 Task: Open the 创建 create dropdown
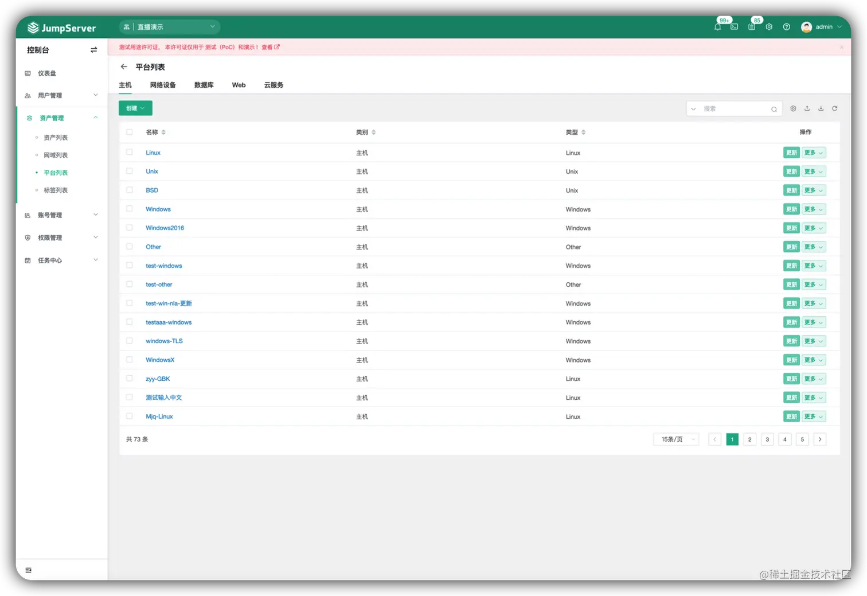pyautogui.click(x=135, y=108)
